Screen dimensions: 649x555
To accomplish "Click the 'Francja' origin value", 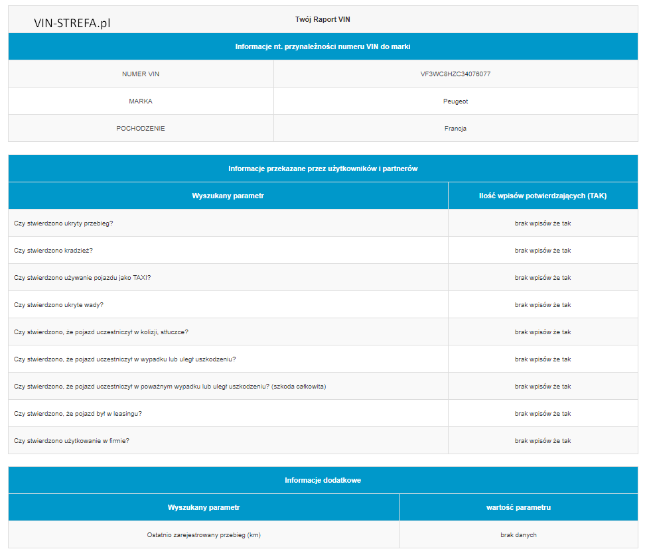I will pos(455,129).
